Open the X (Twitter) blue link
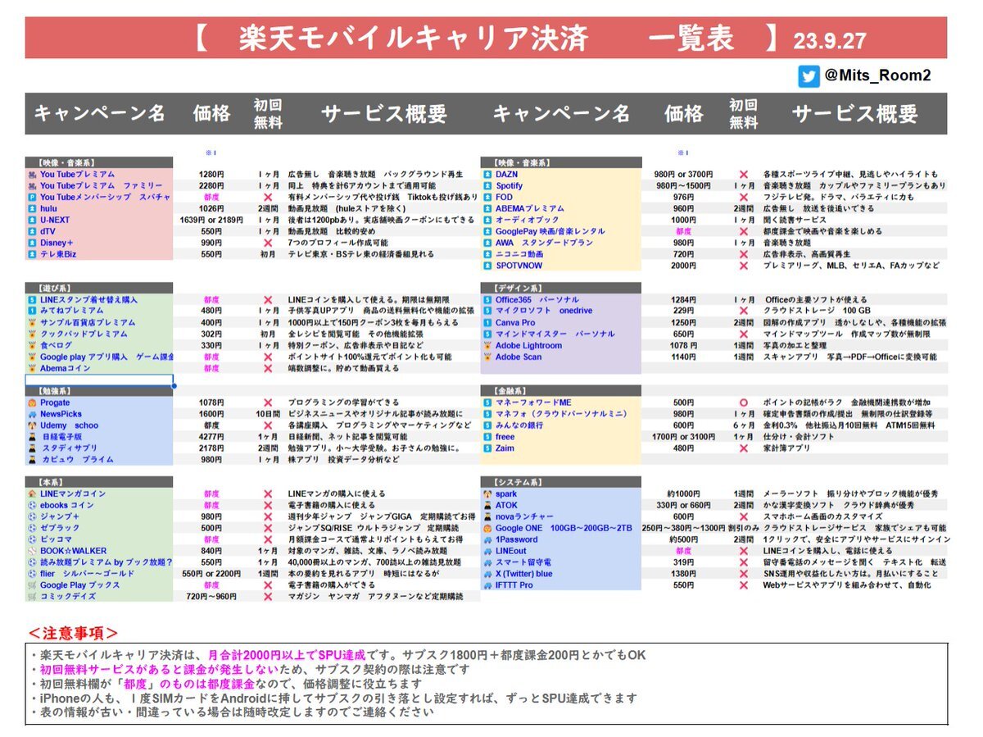983x737 pixels. (524, 574)
